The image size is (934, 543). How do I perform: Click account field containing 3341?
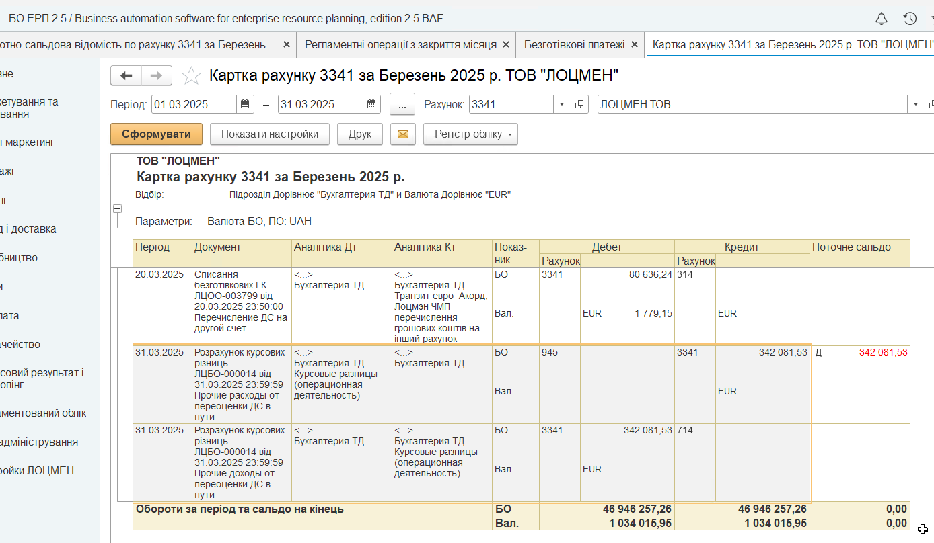pyautogui.click(x=511, y=104)
